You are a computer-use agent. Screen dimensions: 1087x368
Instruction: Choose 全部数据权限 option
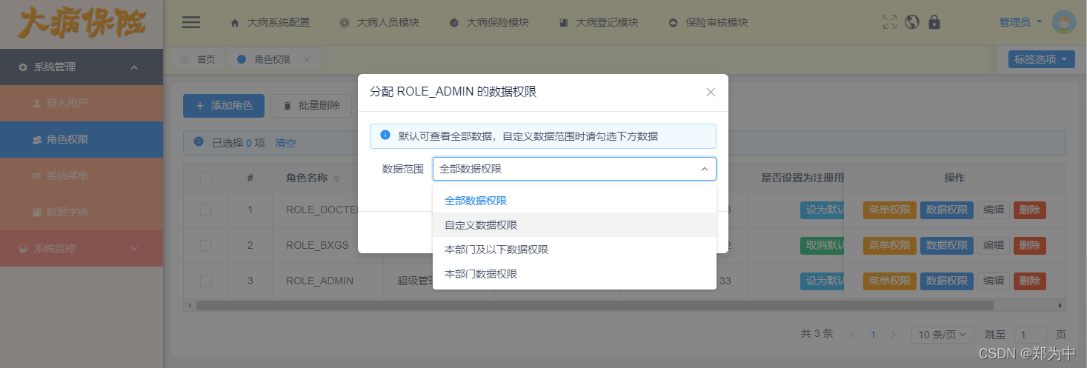574,201
